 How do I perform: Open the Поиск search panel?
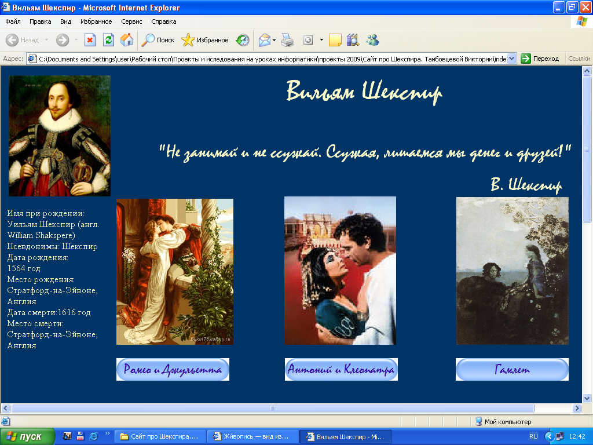pyautogui.click(x=158, y=40)
